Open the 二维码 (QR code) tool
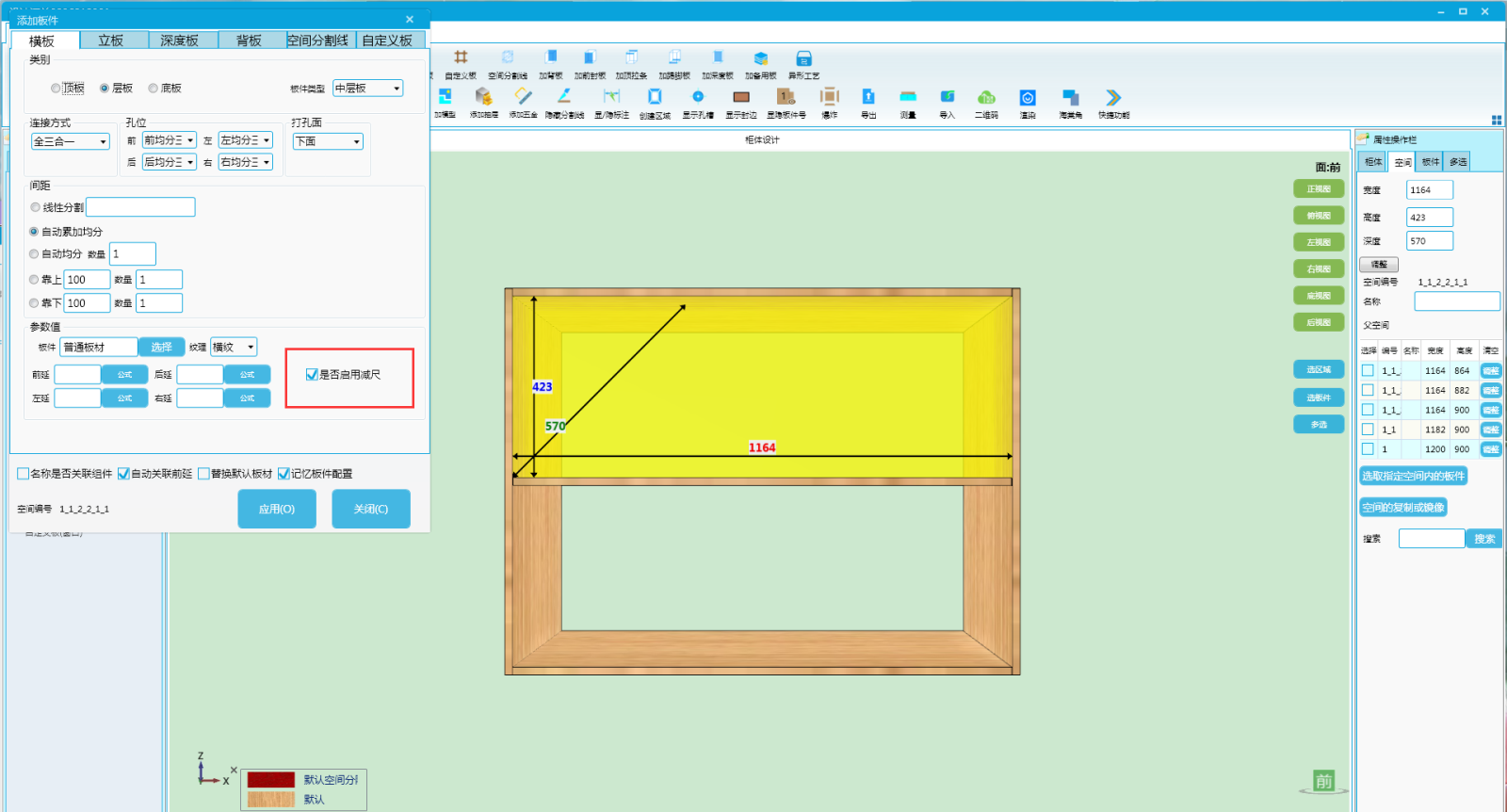This screenshot has height=812, width=1507. click(986, 97)
